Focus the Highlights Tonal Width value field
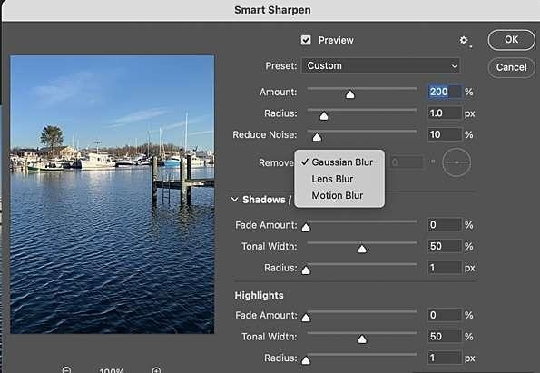 (x=445, y=337)
